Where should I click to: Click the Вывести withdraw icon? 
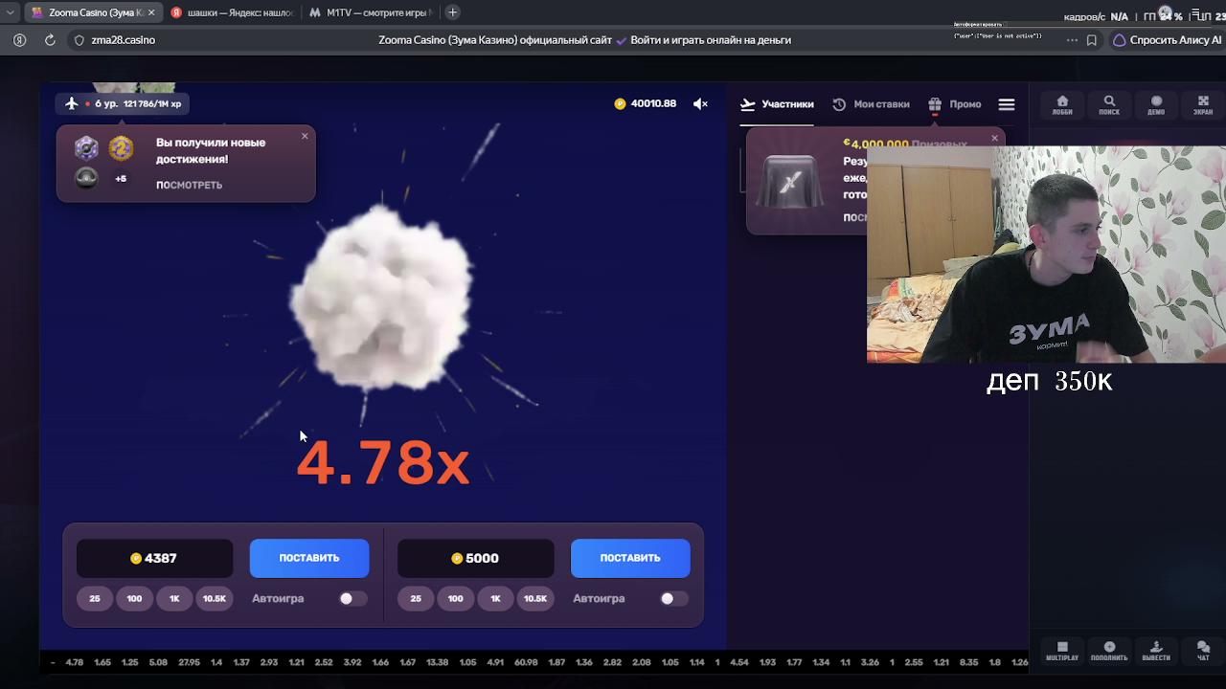coord(1156,651)
